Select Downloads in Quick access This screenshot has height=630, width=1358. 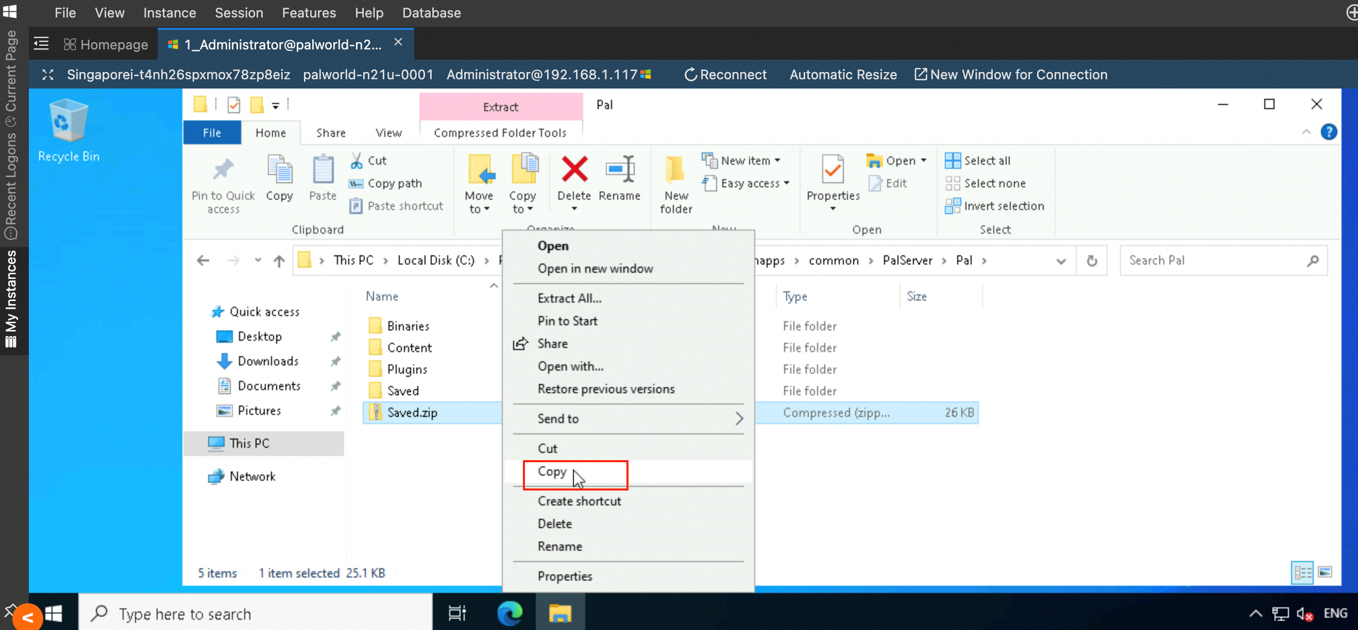268,361
